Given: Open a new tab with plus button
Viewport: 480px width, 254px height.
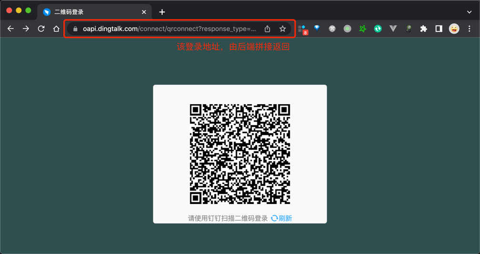Looking at the screenshot, I should point(162,12).
